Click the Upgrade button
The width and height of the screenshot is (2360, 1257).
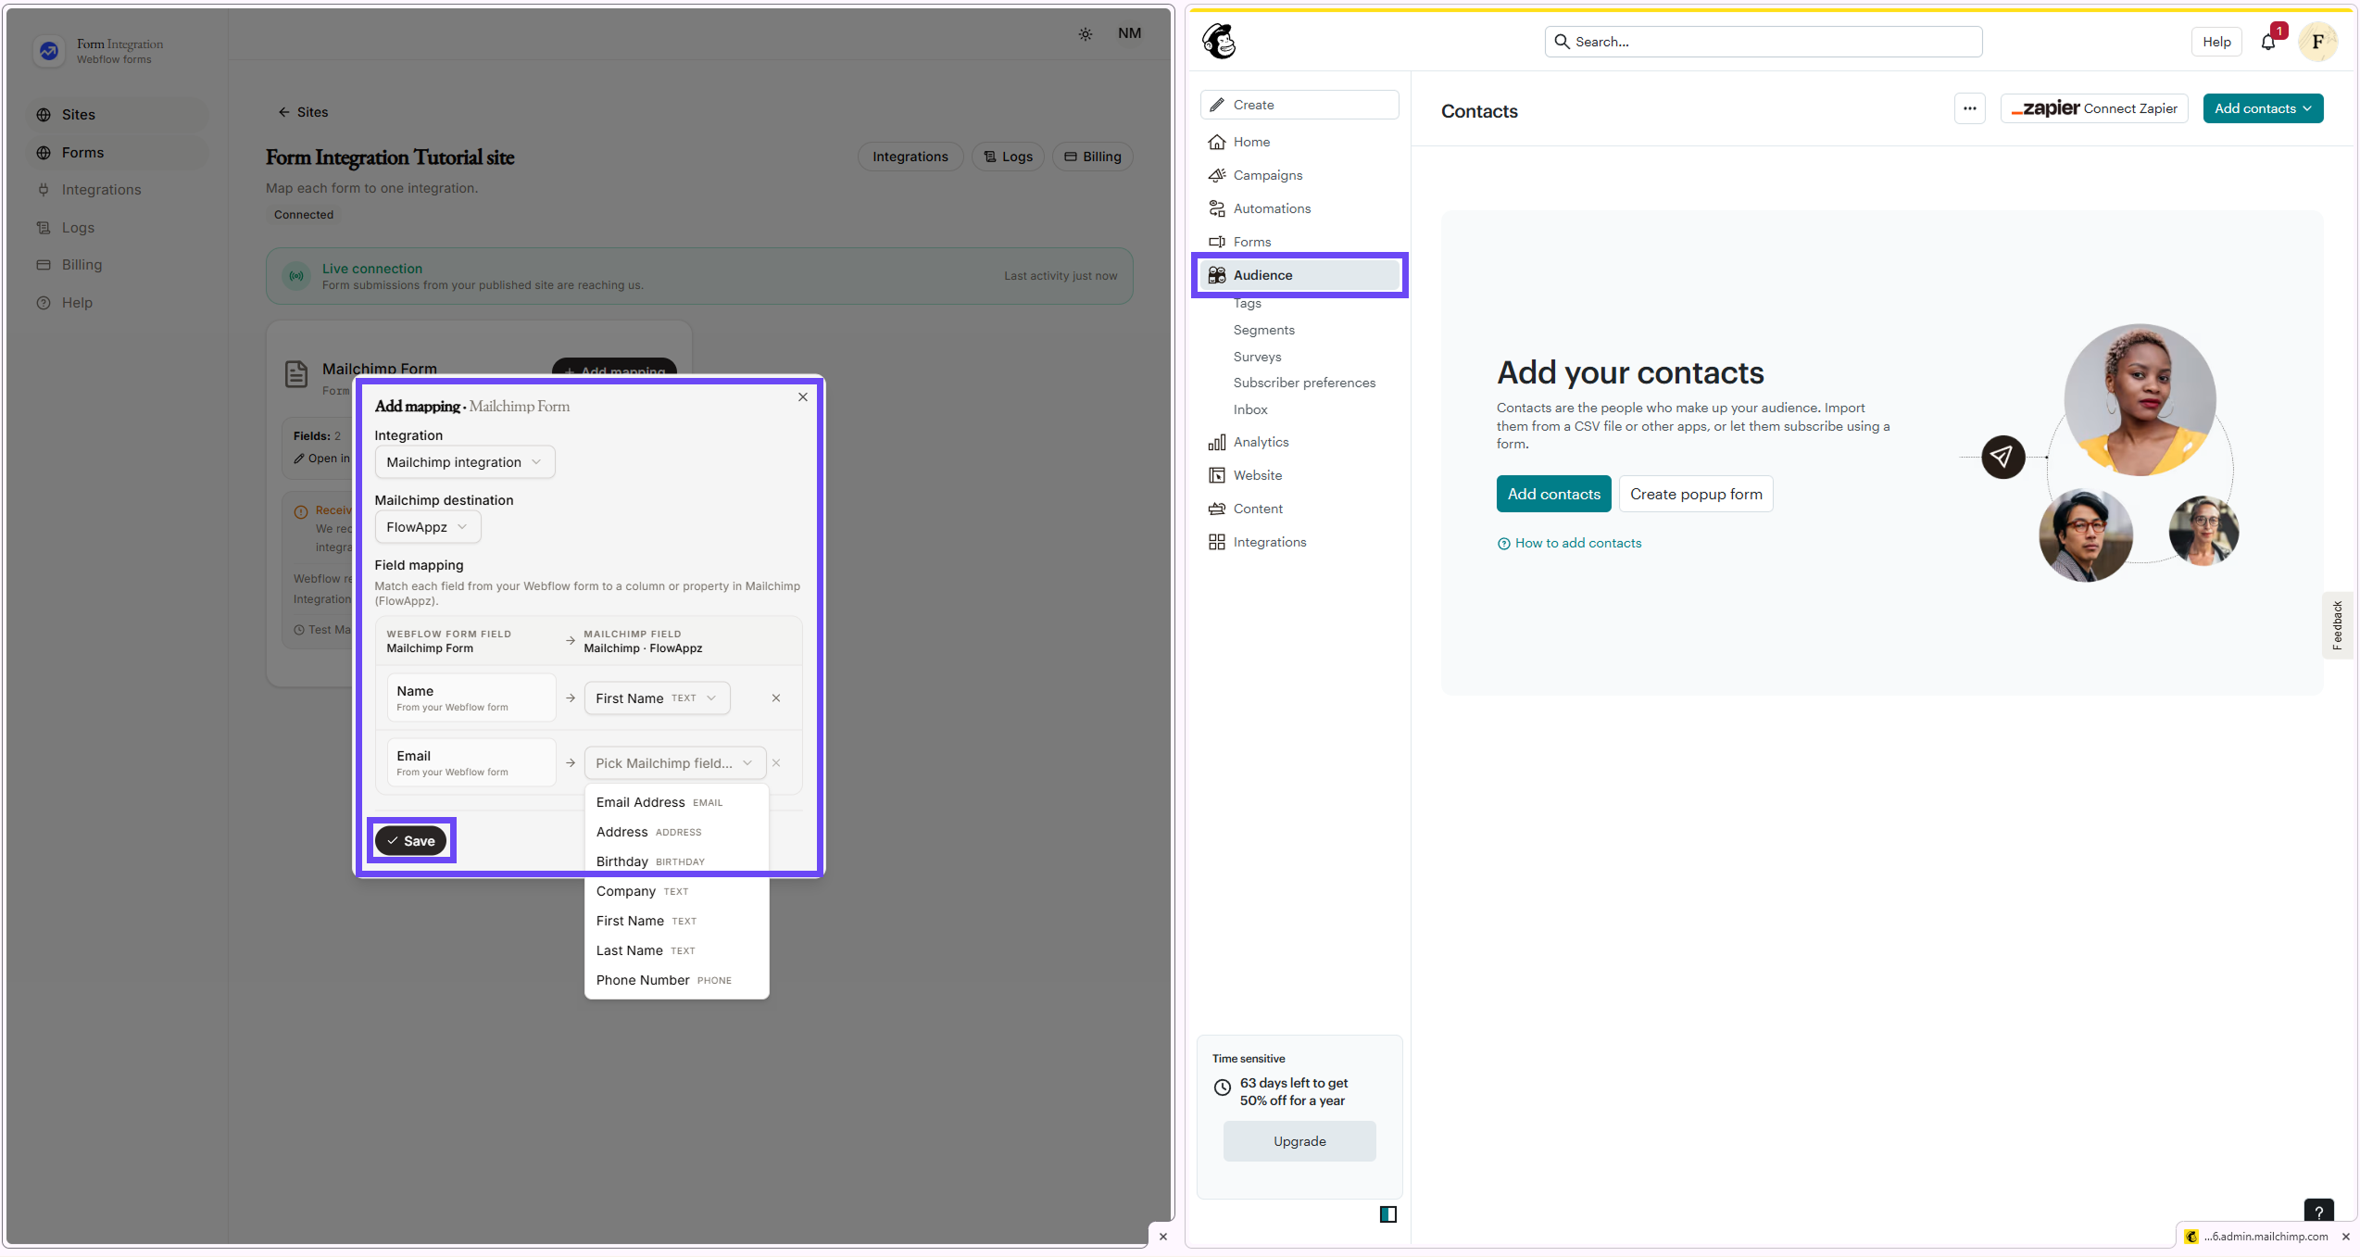(1299, 1141)
